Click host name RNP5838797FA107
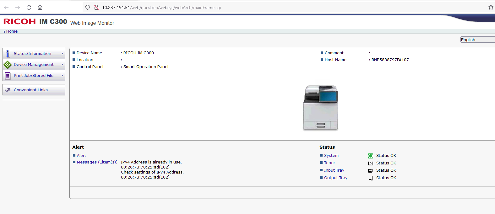Viewport: 495px width, 214px height. (x=390, y=60)
